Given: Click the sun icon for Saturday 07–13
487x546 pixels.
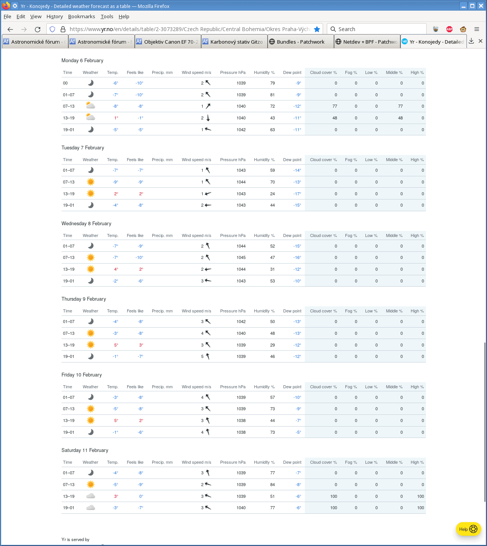Looking at the screenshot, I should pyautogui.click(x=90, y=484).
